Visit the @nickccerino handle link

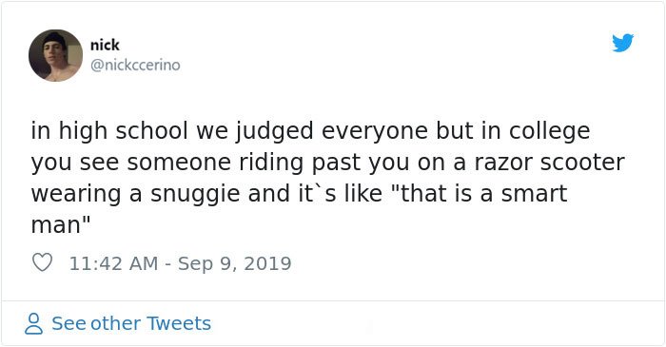pyautogui.click(x=135, y=65)
